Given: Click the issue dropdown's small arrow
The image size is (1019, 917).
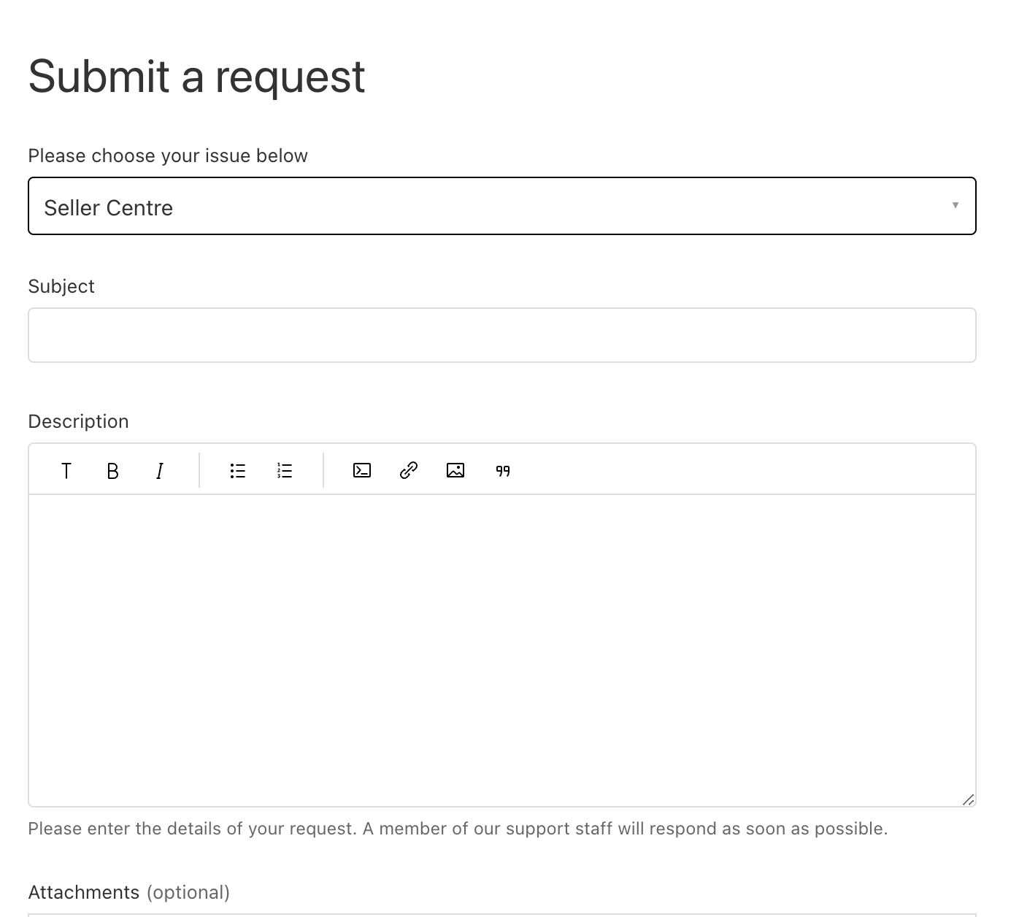Looking at the screenshot, I should coord(955,205).
